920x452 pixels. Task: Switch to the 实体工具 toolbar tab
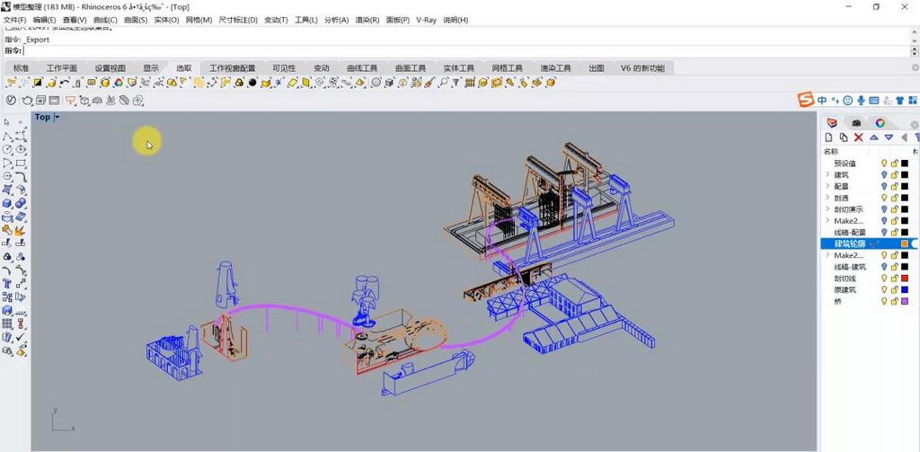458,68
